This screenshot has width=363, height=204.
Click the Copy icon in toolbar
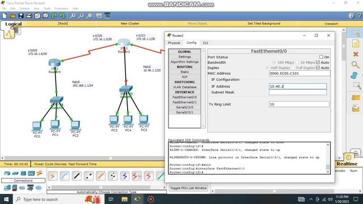click(37, 16)
